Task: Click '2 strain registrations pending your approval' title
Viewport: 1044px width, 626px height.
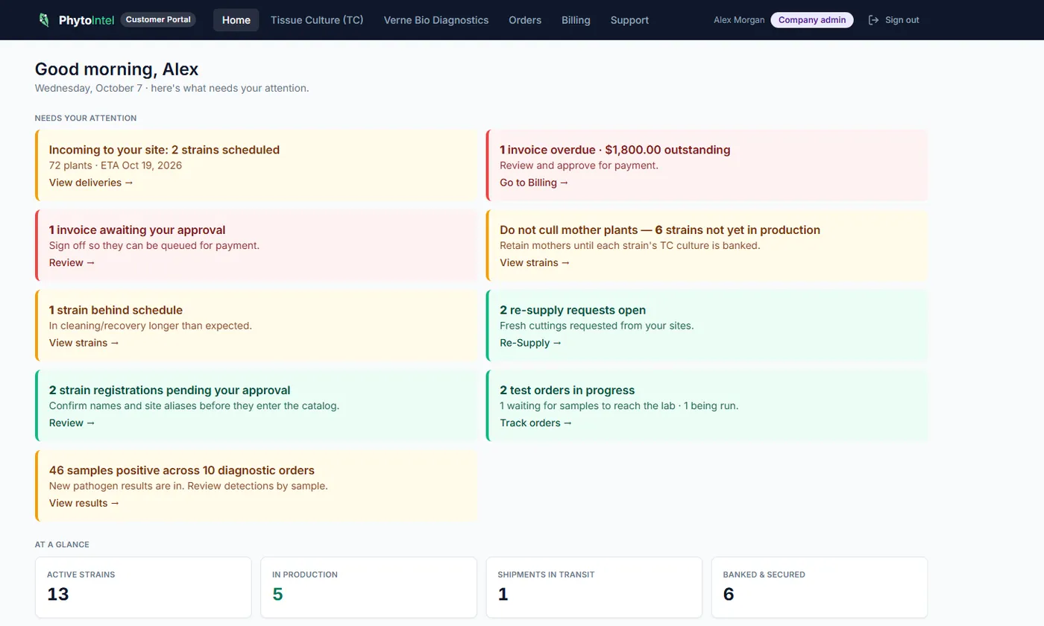Action: 169,391
